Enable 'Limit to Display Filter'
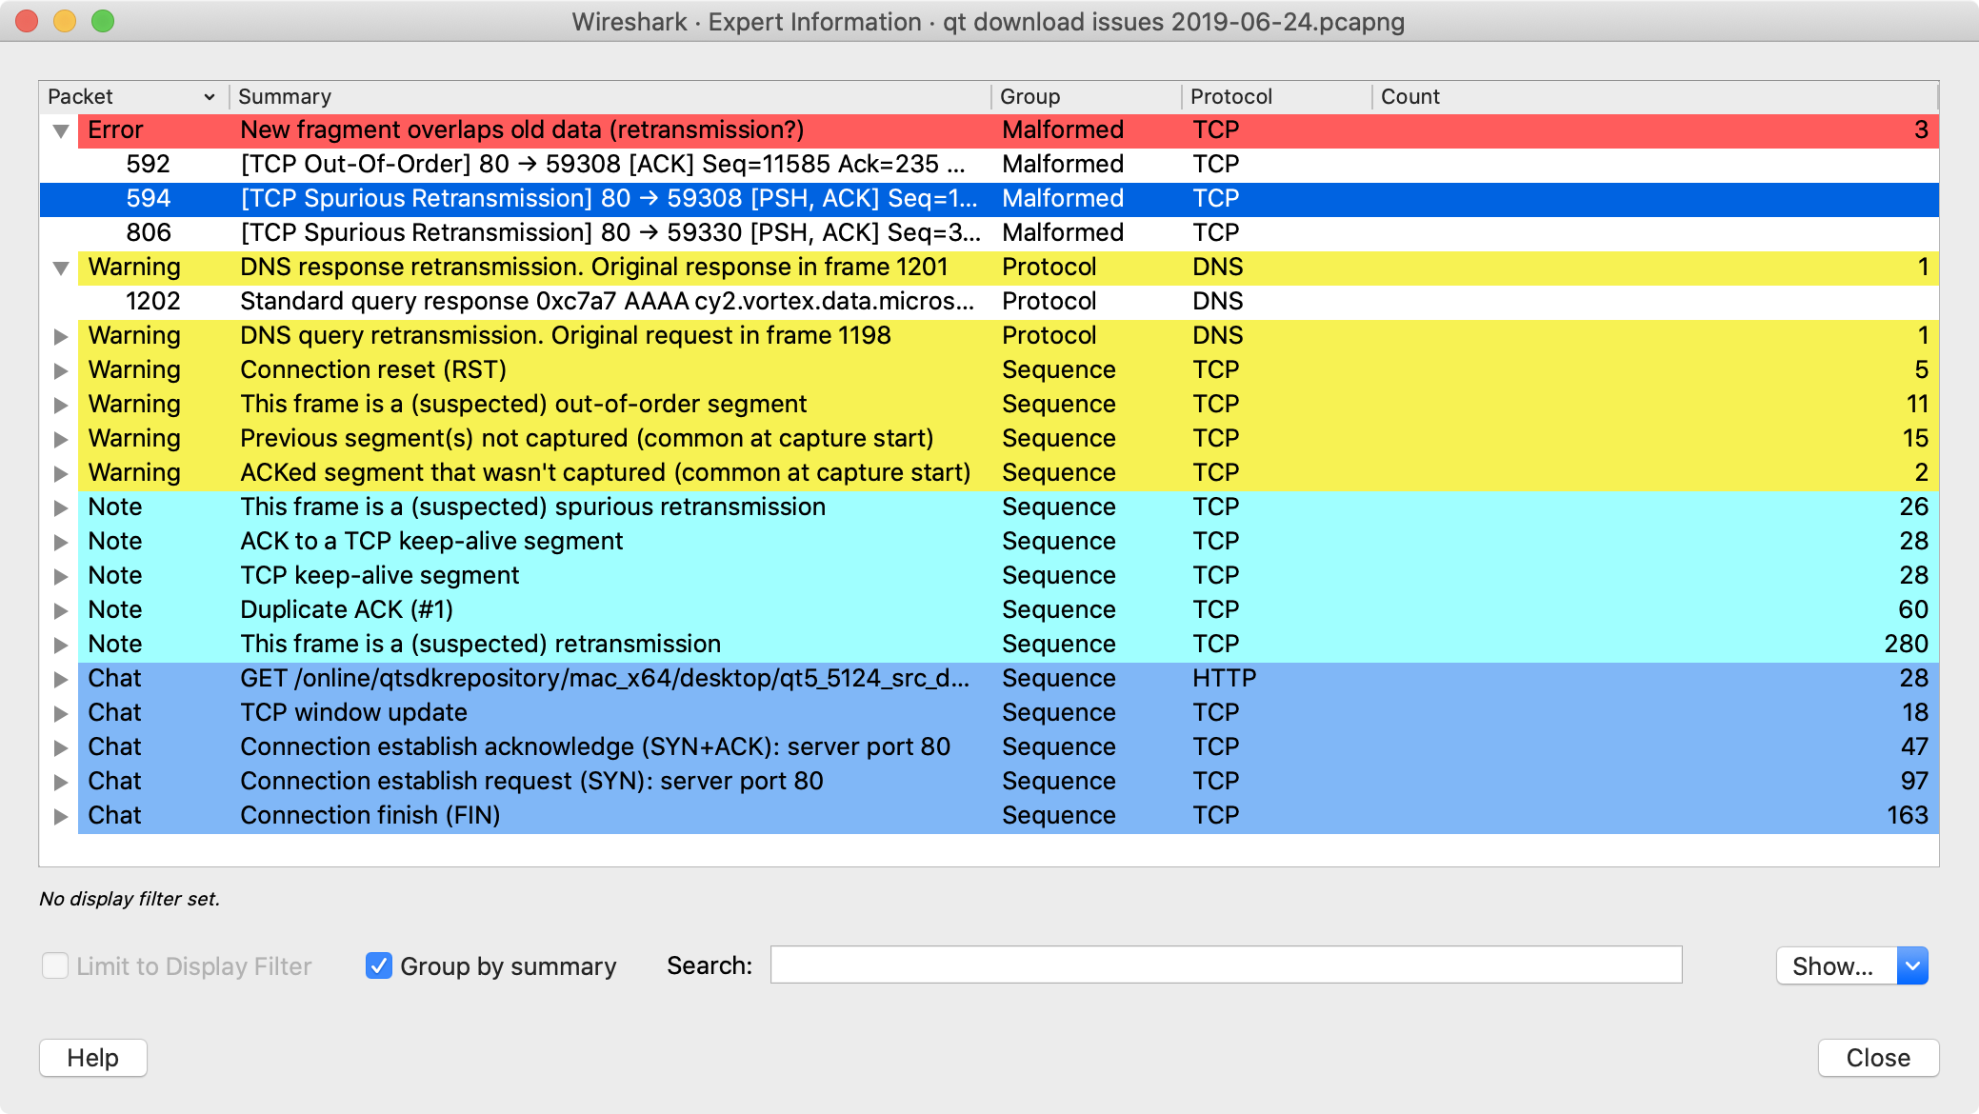The image size is (1979, 1114). [x=55, y=965]
